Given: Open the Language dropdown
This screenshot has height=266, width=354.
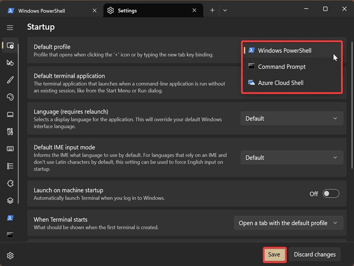Looking at the screenshot, I should click(292, 118).
